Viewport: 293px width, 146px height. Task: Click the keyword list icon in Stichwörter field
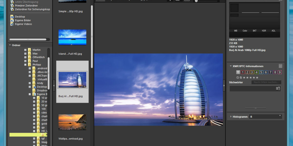pos(278,88)
